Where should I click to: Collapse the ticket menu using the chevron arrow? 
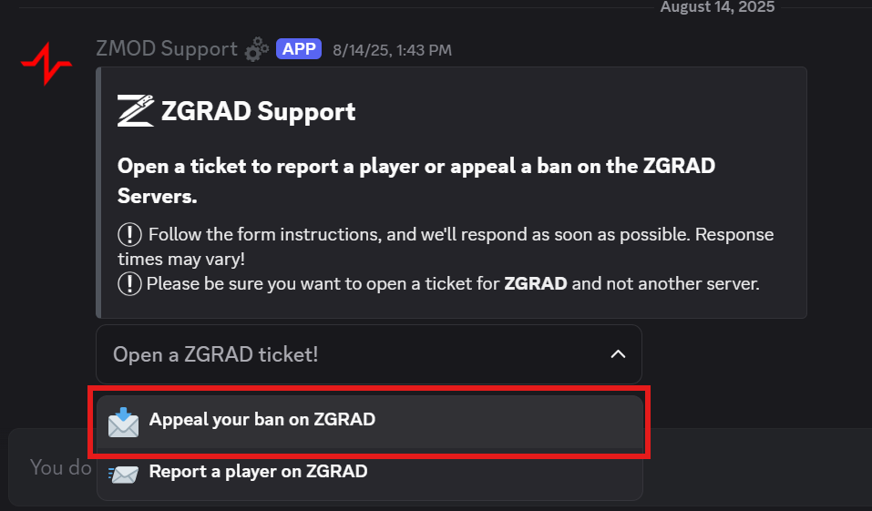618,353
